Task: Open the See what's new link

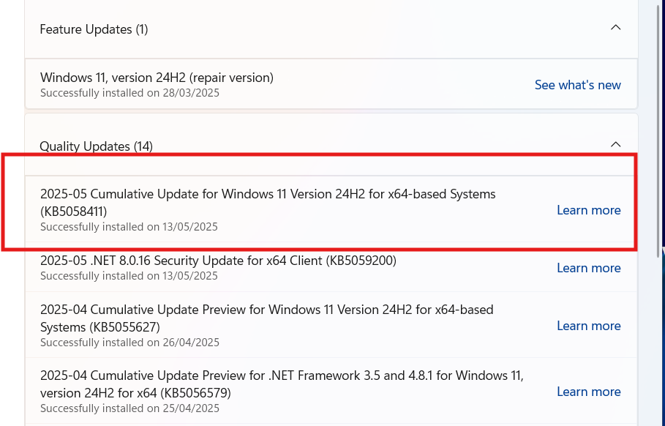Action: [x=578, y=85]
